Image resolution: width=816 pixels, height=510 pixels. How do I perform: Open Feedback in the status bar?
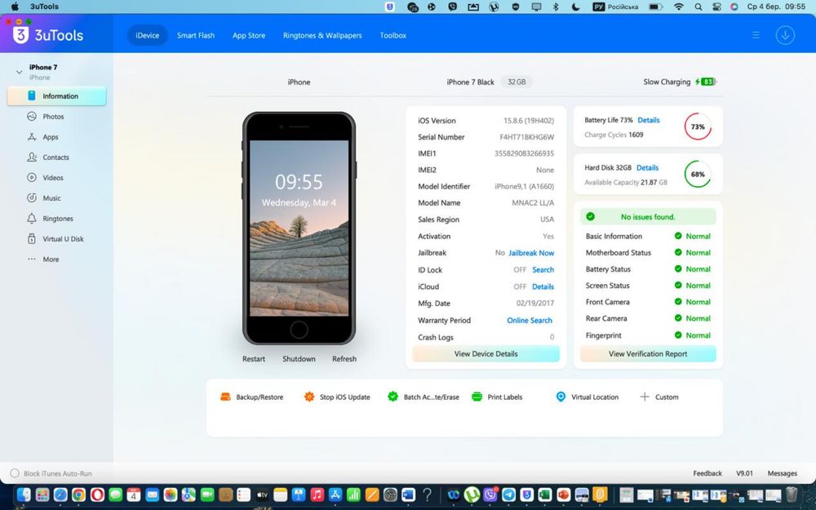(x=707, y=473)
